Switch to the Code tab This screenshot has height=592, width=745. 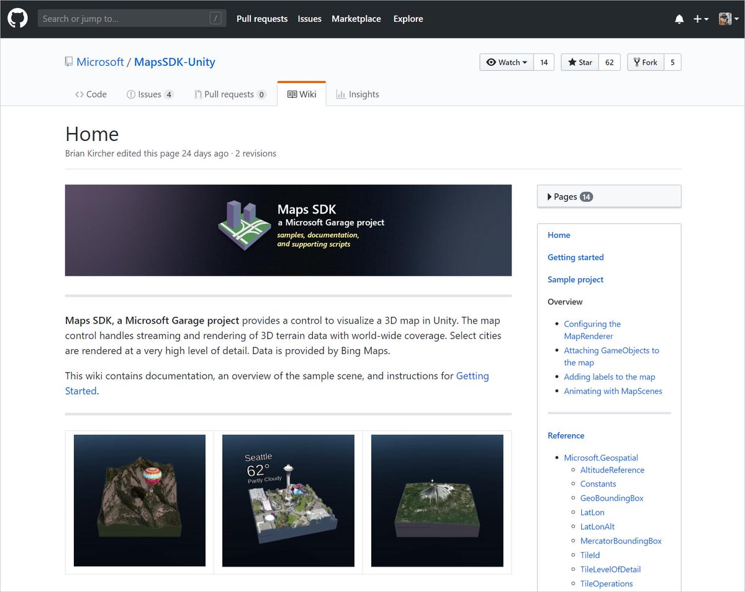click(x=91, y=94)
